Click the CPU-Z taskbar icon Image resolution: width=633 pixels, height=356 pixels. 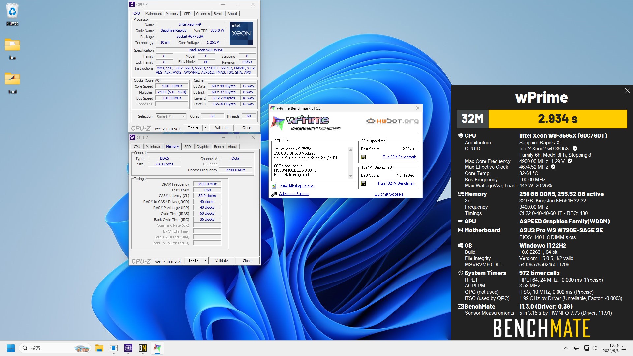coord(128,348)
